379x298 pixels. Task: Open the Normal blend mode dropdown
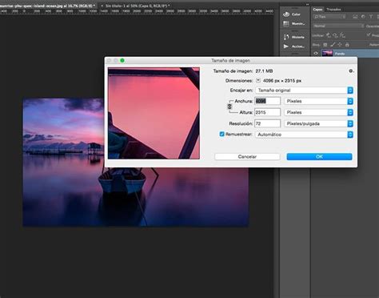(x=338, y=26)
